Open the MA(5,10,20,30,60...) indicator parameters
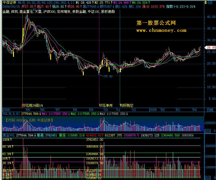 46,3
